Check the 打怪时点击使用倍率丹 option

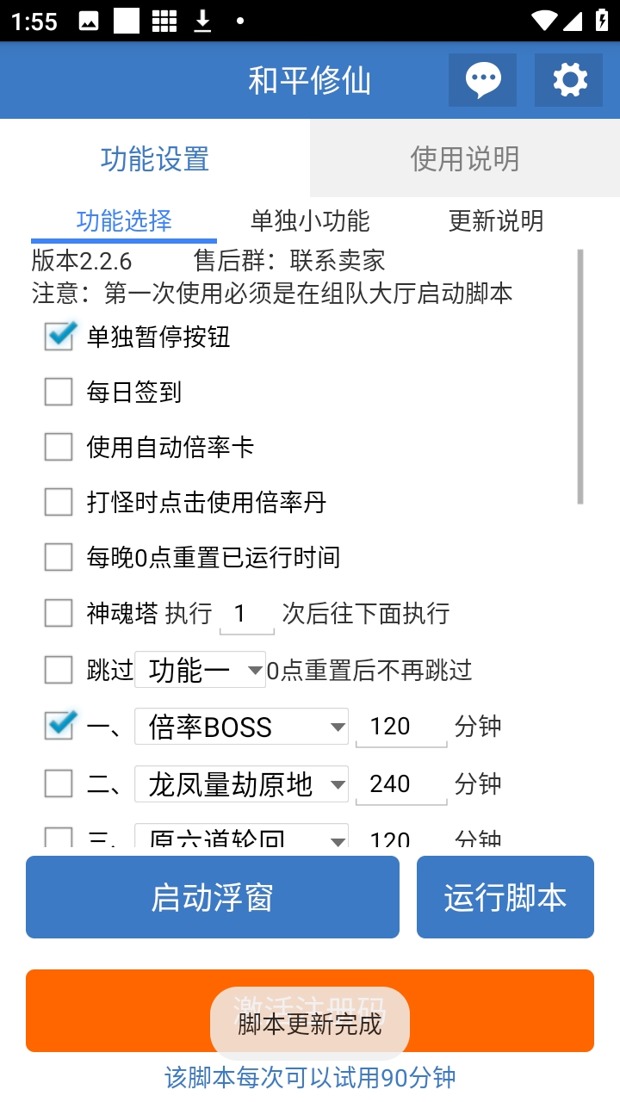59,502
